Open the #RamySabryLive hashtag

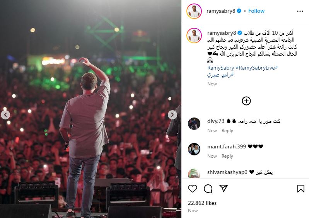(257, 68)
